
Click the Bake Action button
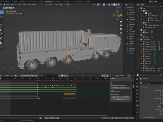(121, 99)
